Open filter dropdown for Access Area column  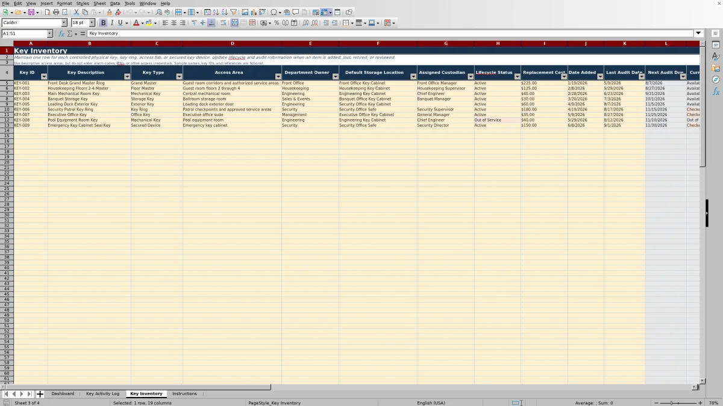pyautogui.click(x=278, y=76)
